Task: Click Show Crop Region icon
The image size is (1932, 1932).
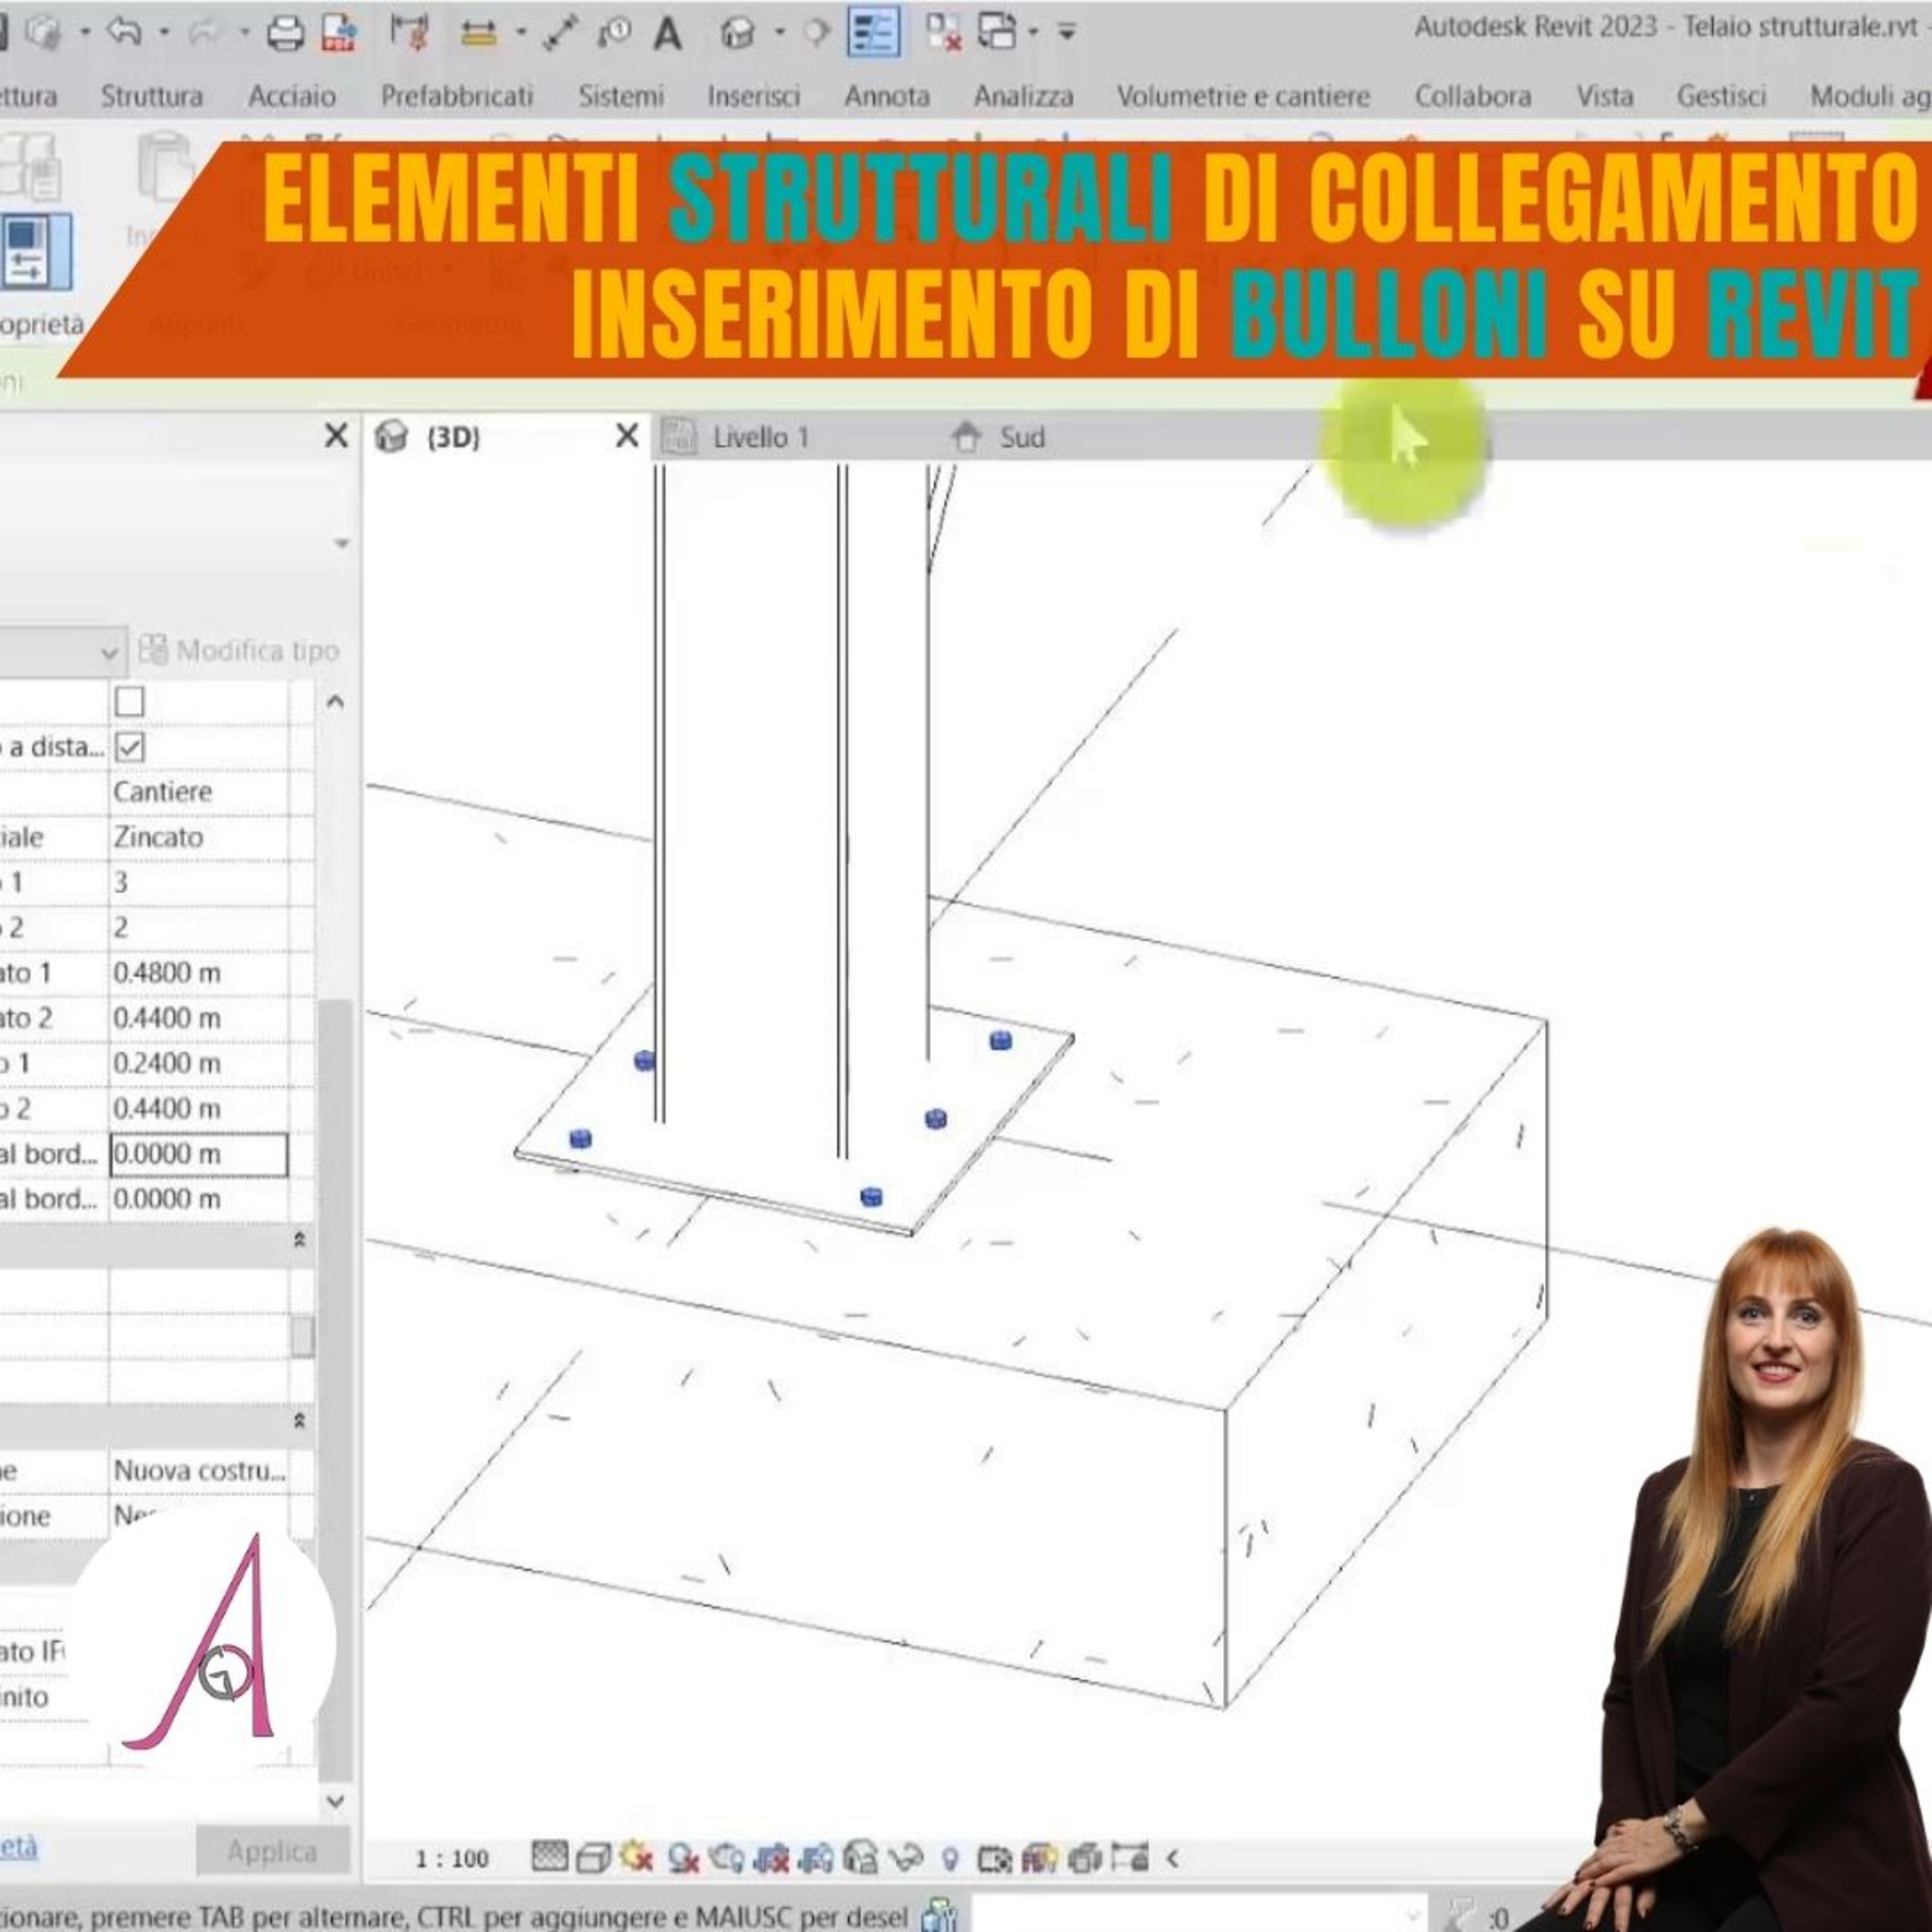Action: point(816,1858)
